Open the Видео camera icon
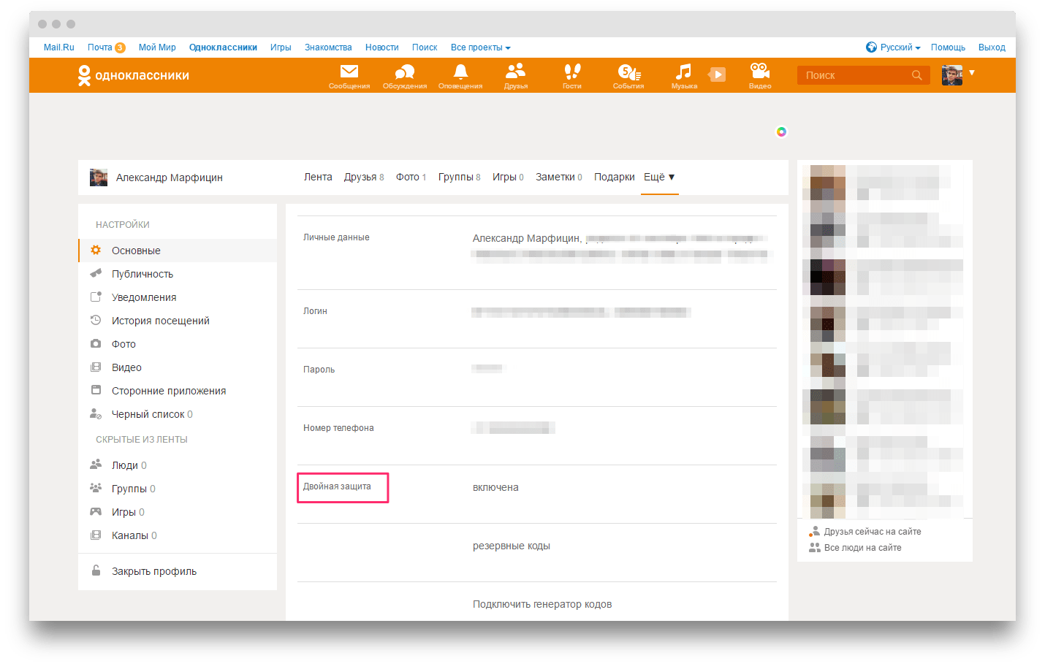This screenshot has width=1045, height=672. [x=760, y=75]
